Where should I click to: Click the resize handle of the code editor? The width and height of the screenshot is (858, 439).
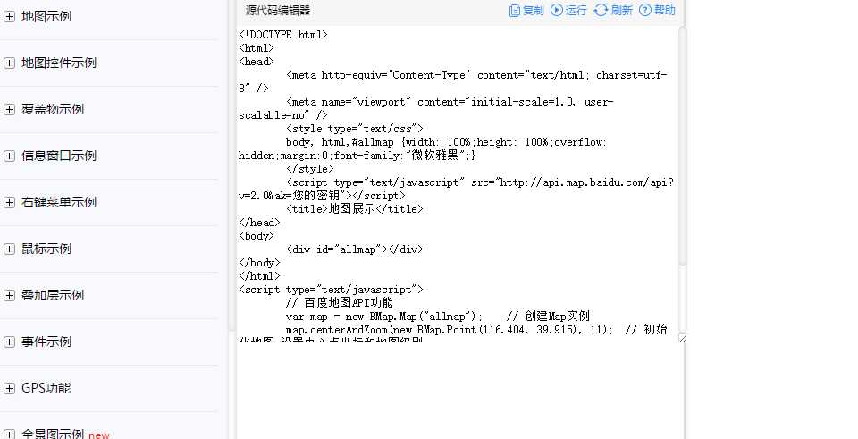coord(682,338)
